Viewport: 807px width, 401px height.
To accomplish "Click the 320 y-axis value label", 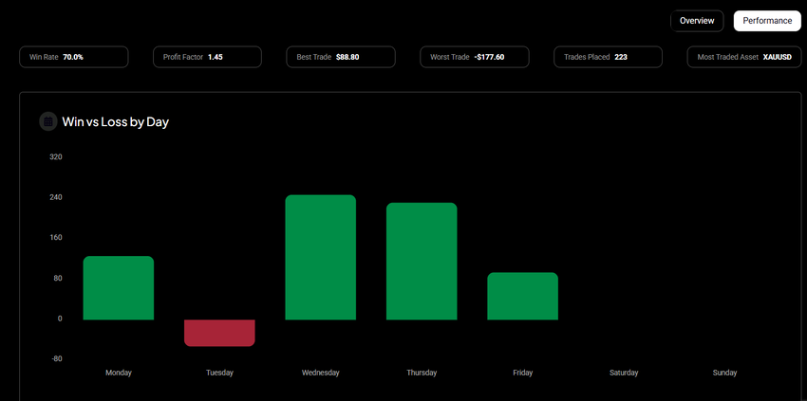I will [x=55, y=157].
